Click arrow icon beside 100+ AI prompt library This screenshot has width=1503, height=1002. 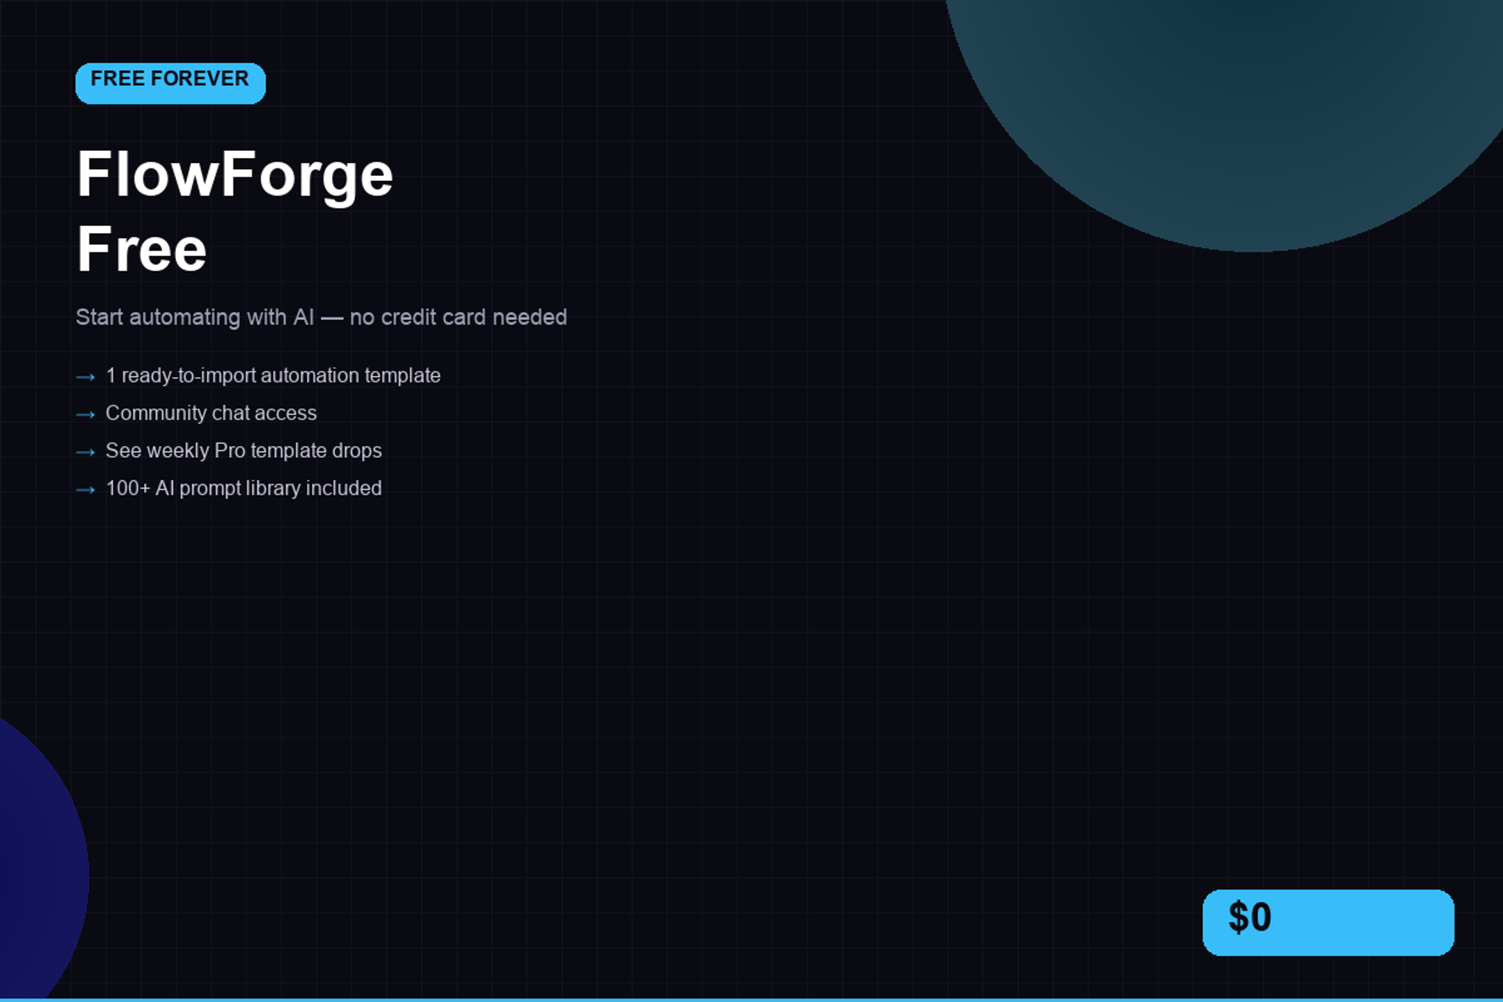point(86,490)
